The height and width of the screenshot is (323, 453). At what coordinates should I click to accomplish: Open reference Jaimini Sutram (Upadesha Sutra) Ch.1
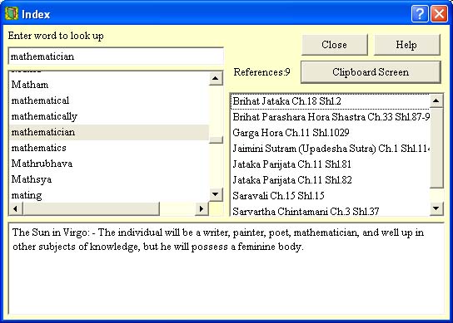point(331,149)
